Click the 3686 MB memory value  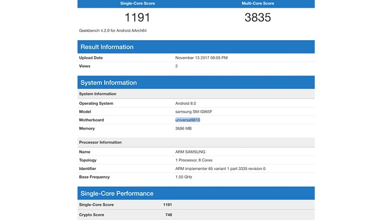183,128
